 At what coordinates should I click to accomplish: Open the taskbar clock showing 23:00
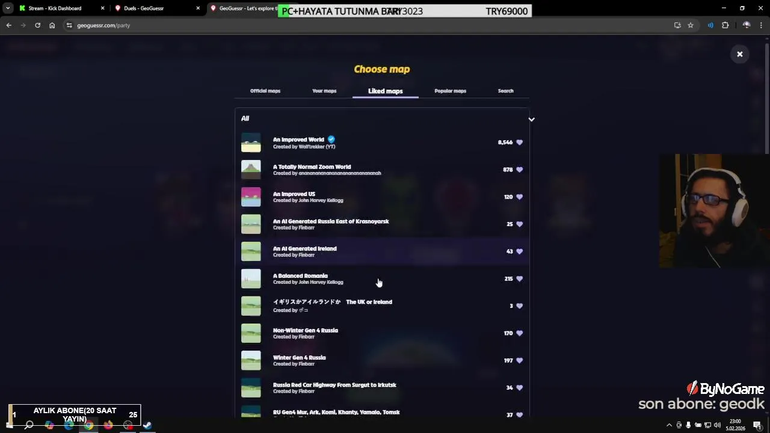tap(735, 425)
